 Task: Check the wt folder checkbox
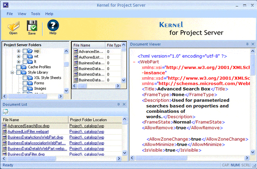25,57
